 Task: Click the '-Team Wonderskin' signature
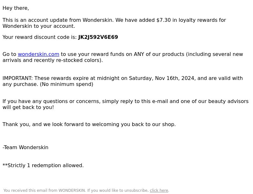[x=26, y=147]
